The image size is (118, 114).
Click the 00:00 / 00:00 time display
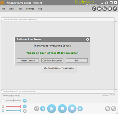point(109,95)
